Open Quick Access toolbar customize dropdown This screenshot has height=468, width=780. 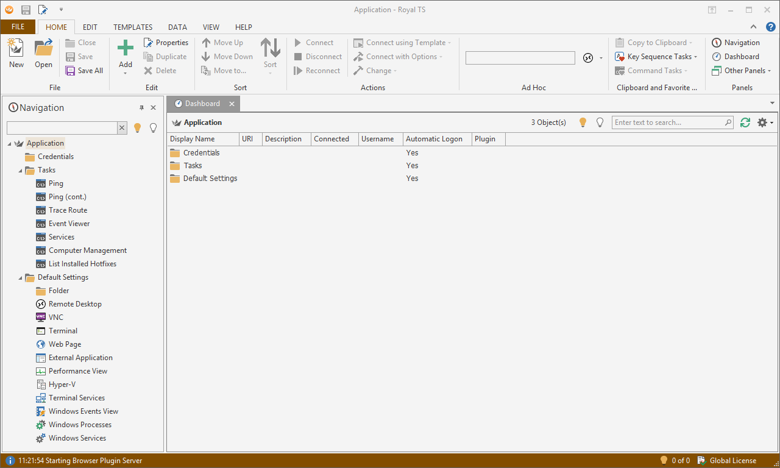(x=61, y=10)
